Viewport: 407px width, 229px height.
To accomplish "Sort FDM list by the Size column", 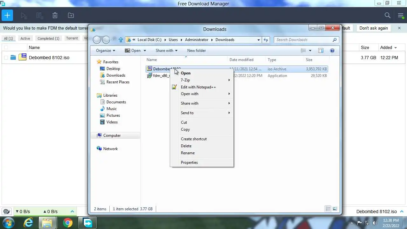I will 365,47.
